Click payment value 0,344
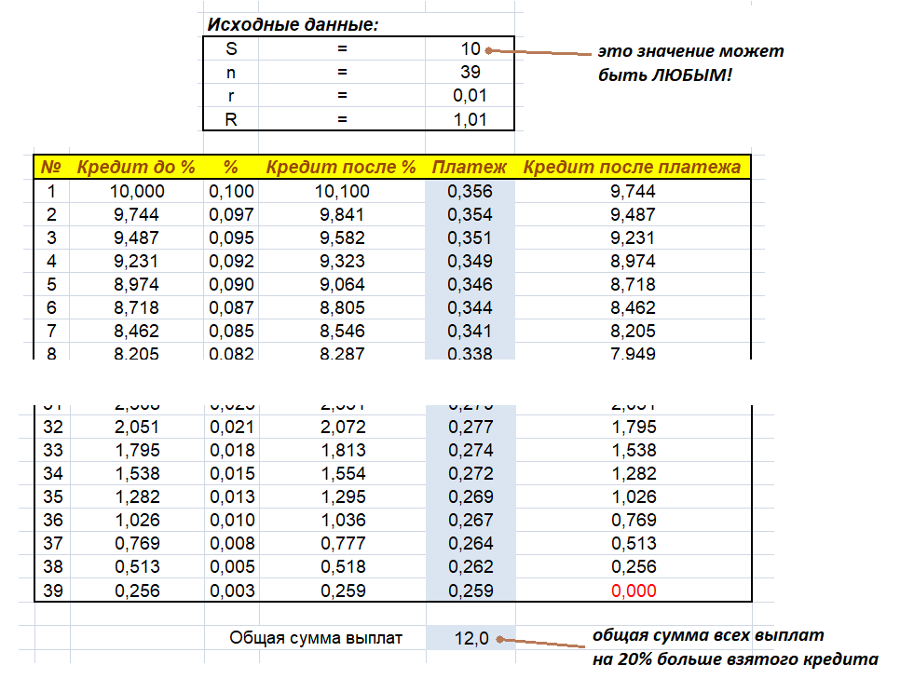This screenshot has width=914, height=679. click(x=470, y=307)
